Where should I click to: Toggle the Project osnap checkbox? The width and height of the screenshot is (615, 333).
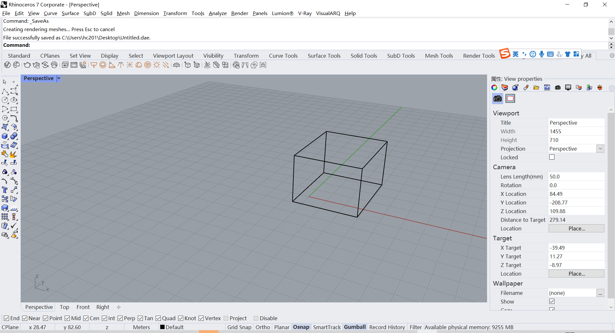[x=226, y=318]
